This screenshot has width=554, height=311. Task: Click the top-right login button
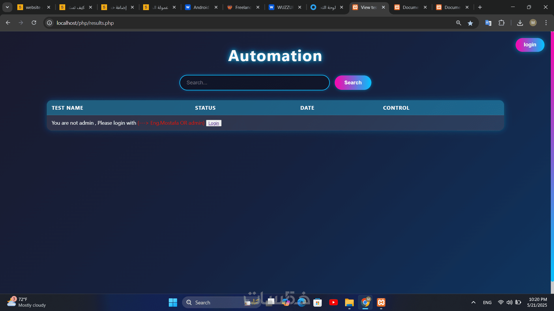point(530,45)
